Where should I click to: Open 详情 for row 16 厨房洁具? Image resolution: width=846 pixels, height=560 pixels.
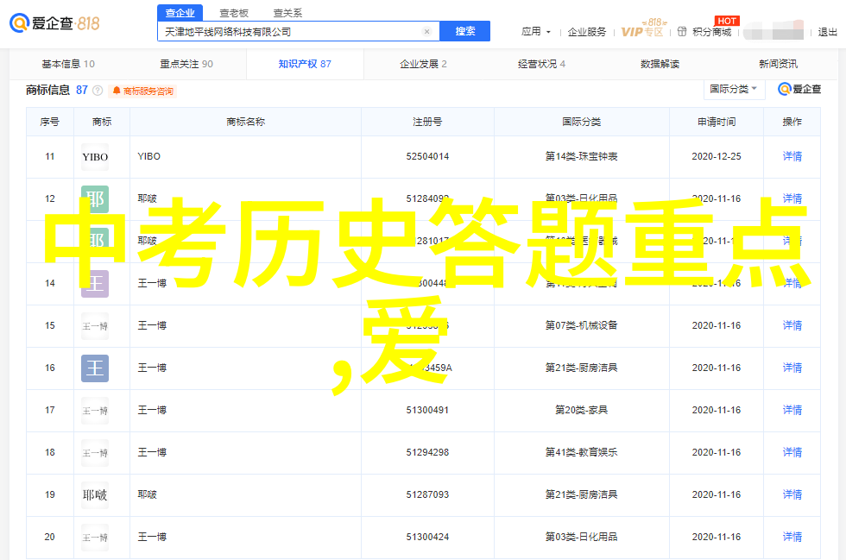[792, 368]
